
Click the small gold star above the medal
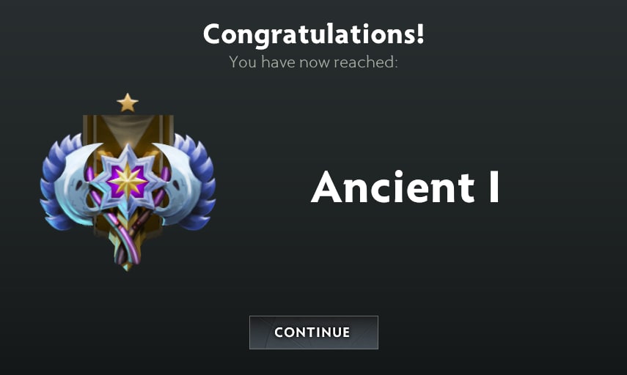click(x=128, y=103)
